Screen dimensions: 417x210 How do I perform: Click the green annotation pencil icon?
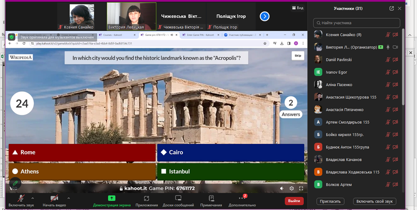(x=15, y=183)
